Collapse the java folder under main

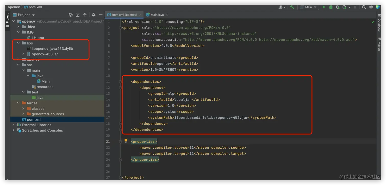coord(28,76)
